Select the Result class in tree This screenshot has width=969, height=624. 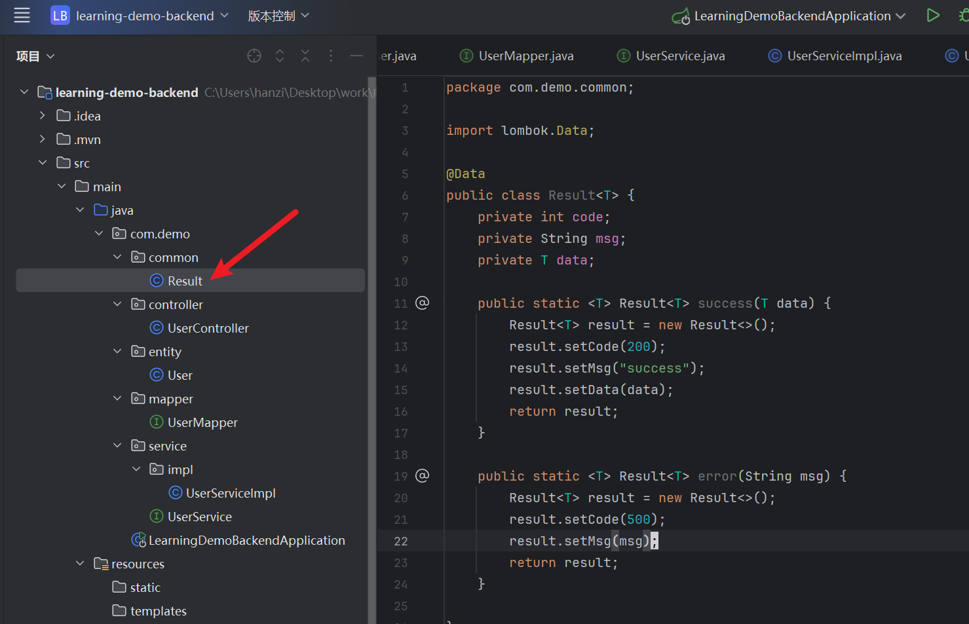pyautogui.click(x=190, y=281)
